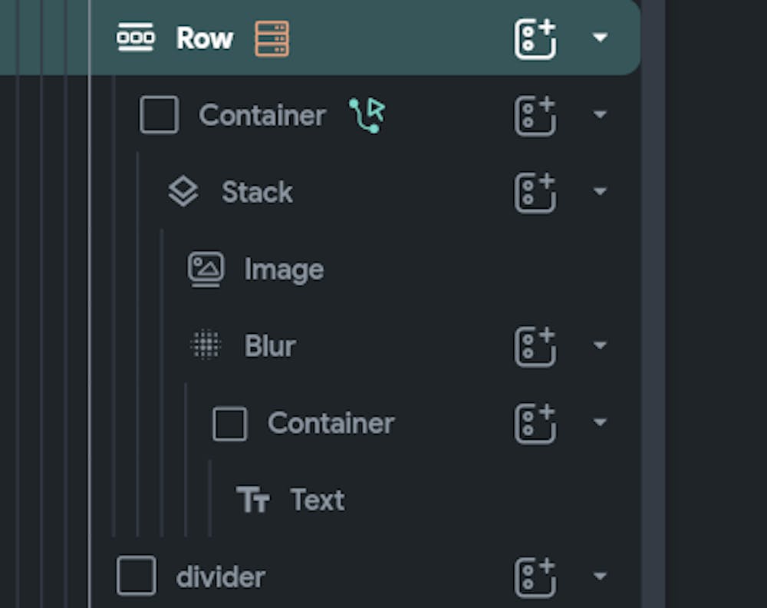Select the Image widget icon
Viewport: 767px width, 608px height.
pyautogui.click(x=205, y=269)
